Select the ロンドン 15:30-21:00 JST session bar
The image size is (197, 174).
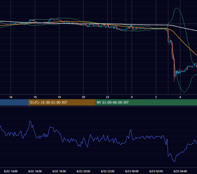click(x=61, y=102)
